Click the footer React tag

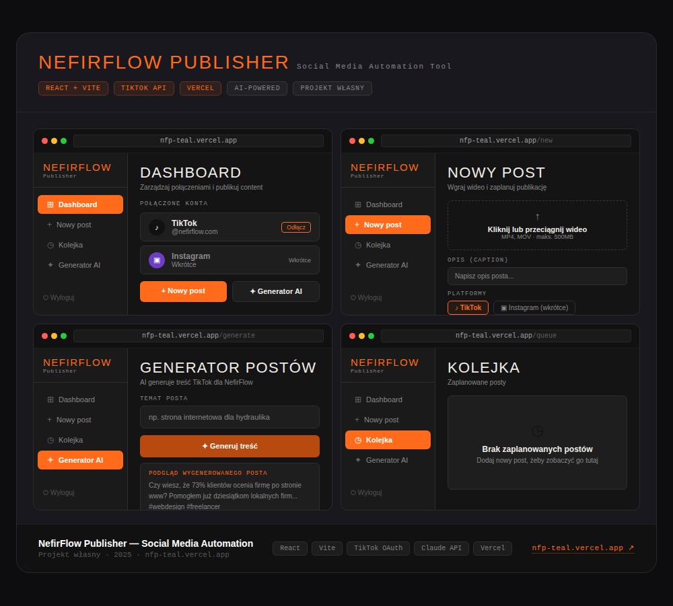point(289,548)
